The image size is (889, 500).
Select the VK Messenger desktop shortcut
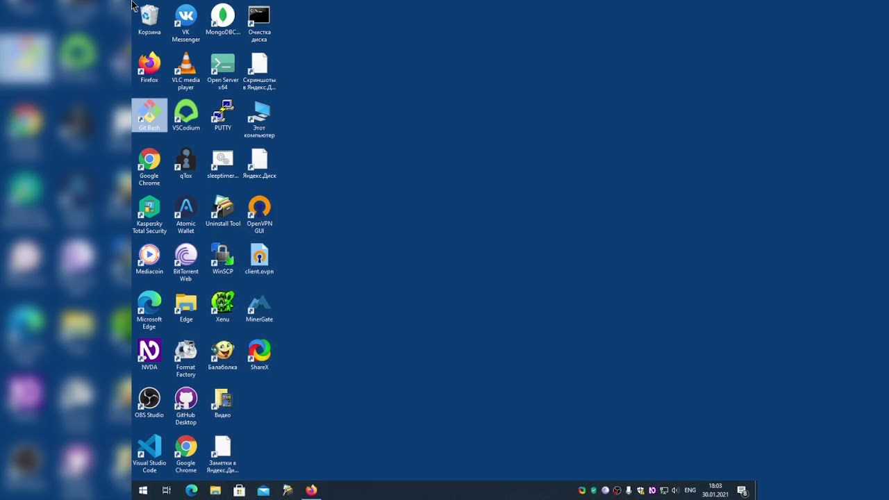point(185,24)
